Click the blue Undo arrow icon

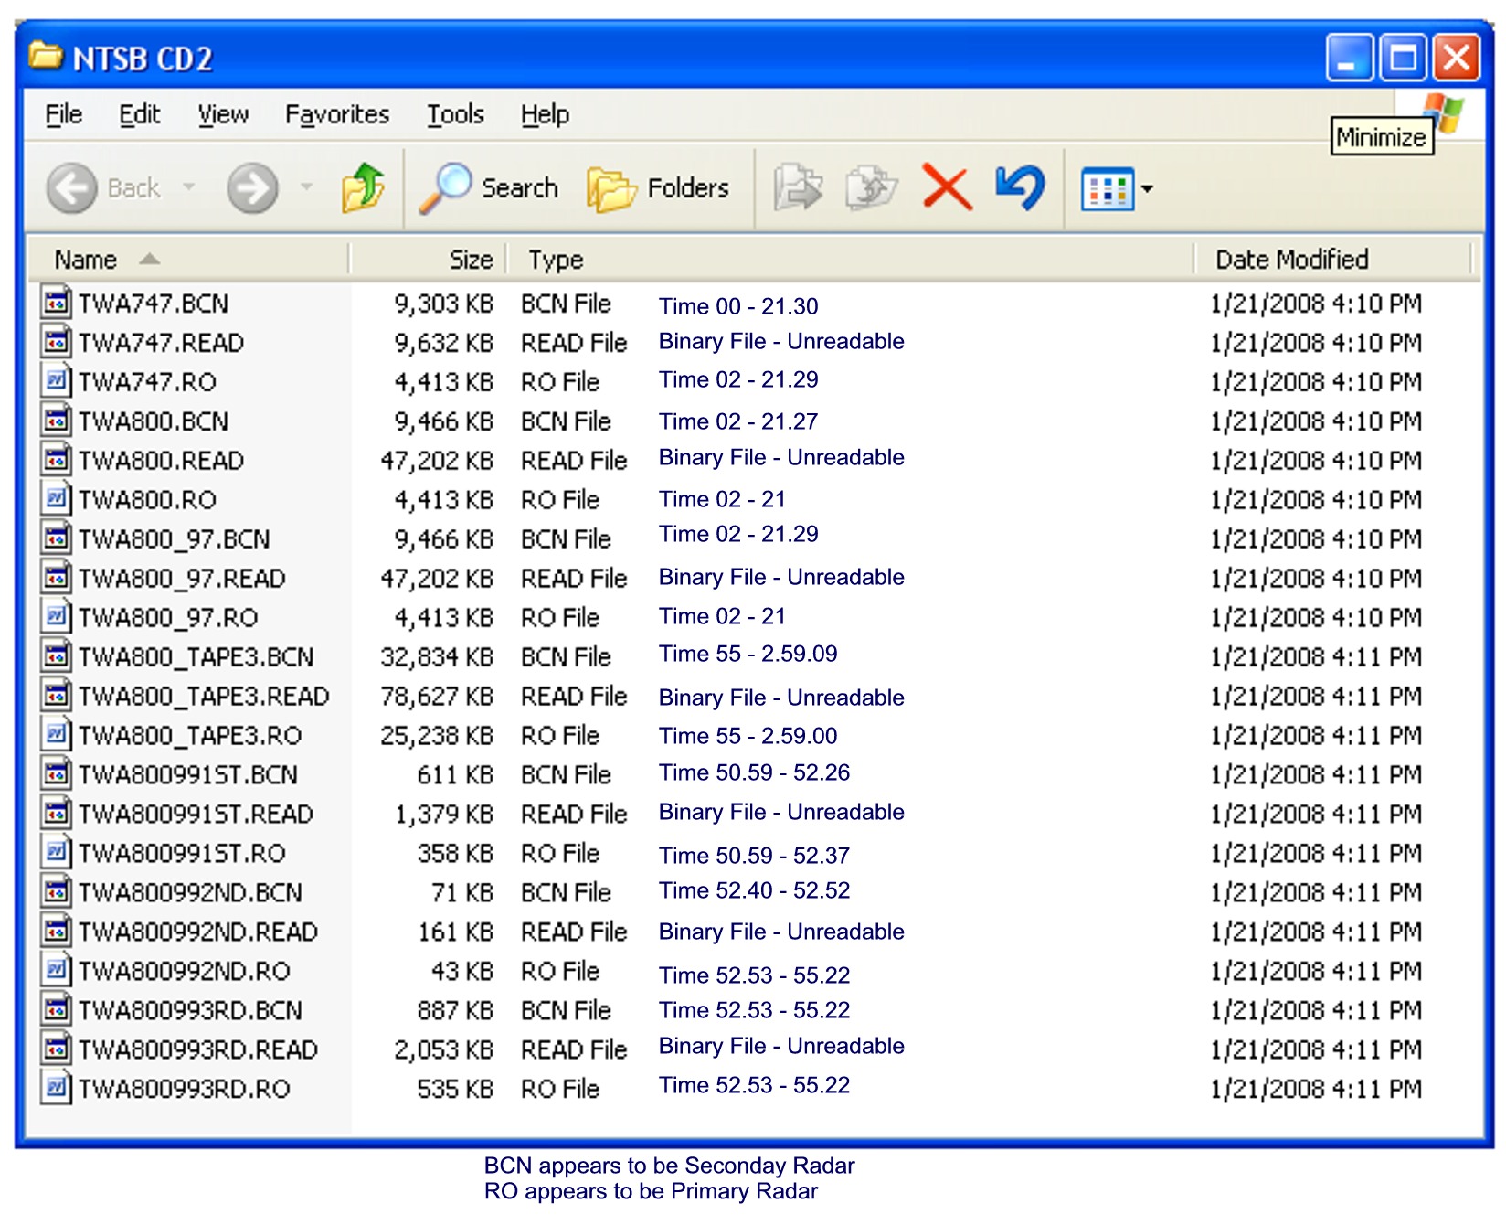tap(1020, 186)
